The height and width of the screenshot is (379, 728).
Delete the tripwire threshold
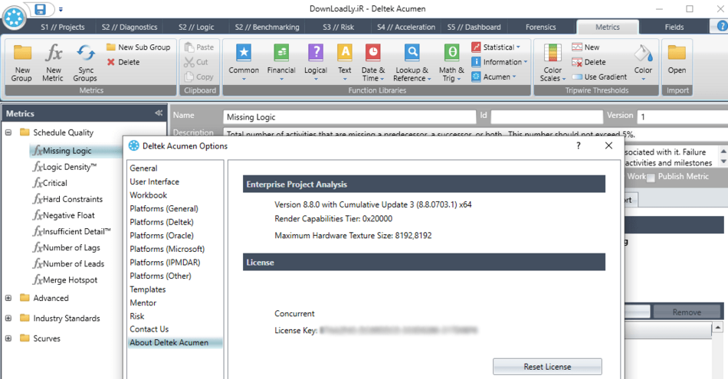[589, 62]
